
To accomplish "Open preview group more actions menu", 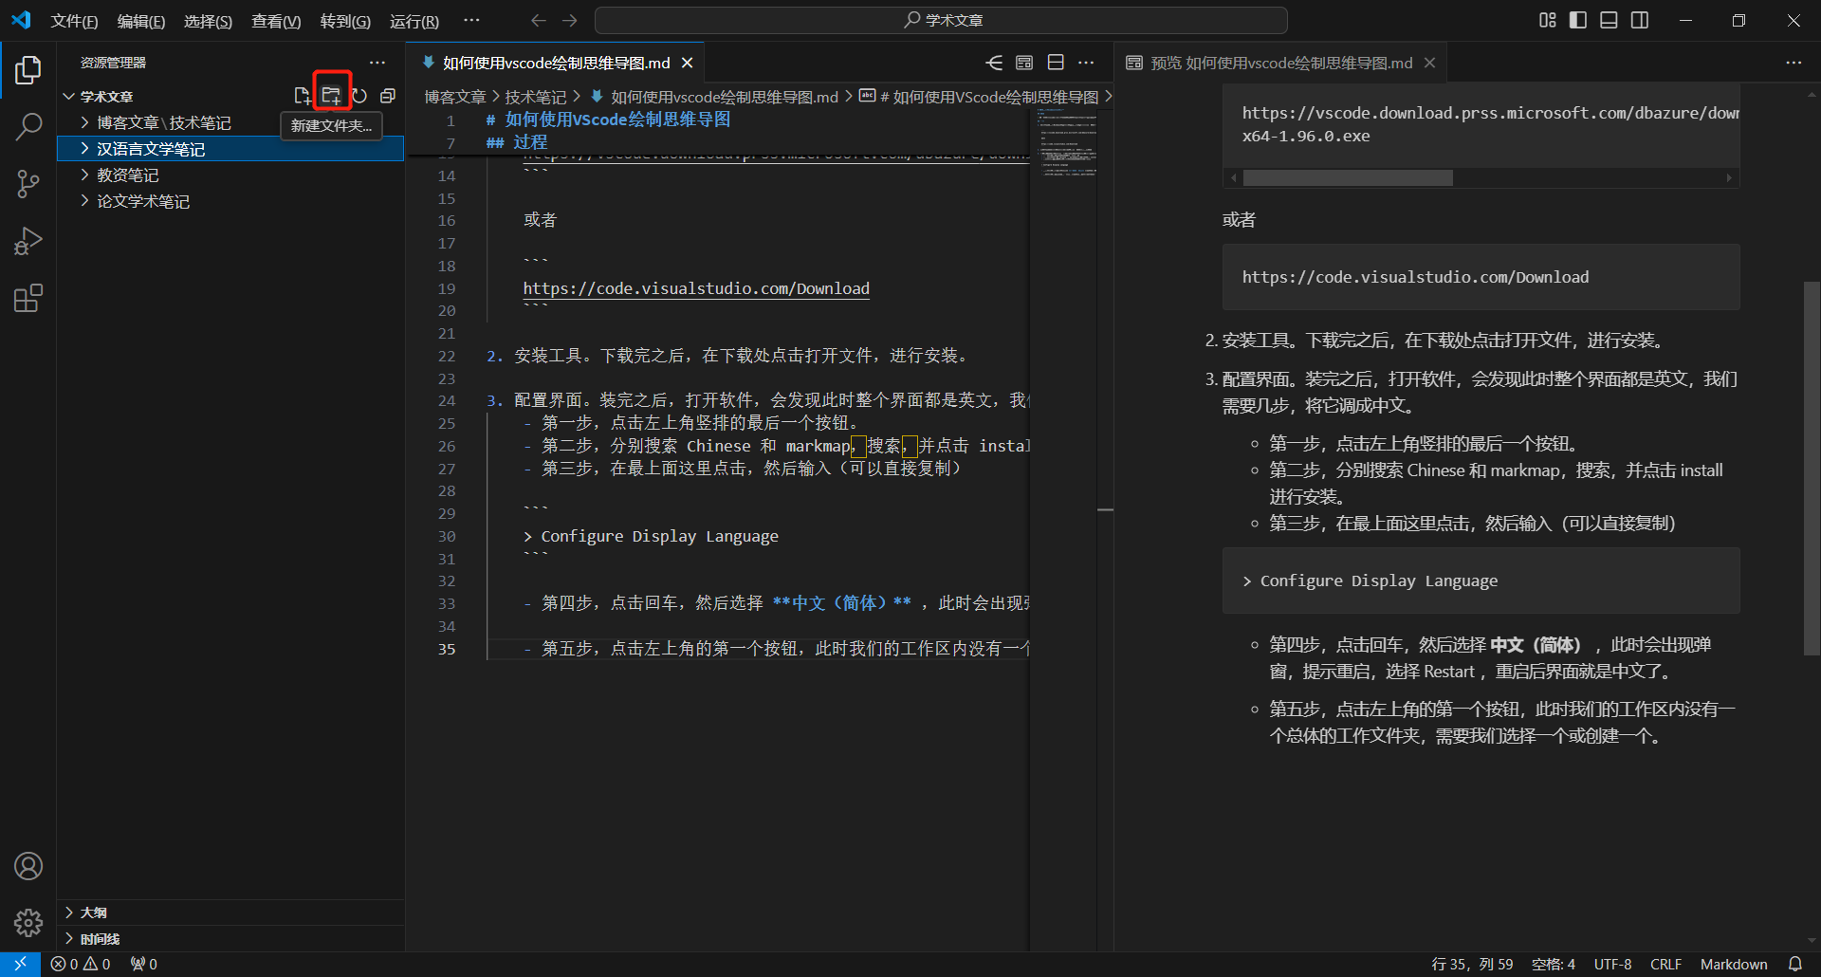I will coord(1793,63).
